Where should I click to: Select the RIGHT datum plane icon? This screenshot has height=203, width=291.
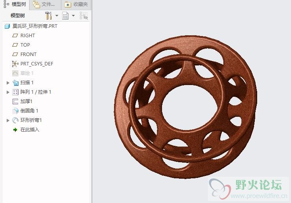pos(15,36)
